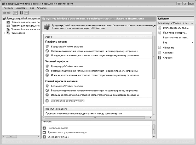196x145 pixels.
Task: Click the Импортировать политику import icon
Action: click(x=160, y=28)
